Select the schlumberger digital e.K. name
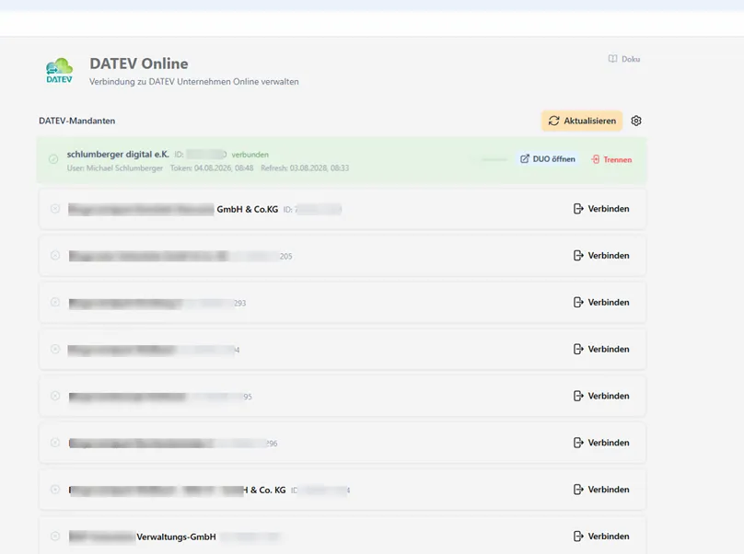 [118, 155]
